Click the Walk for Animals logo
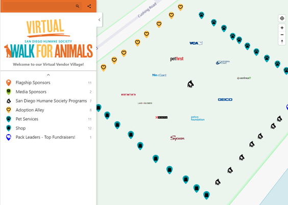Image resolution: width=288 pixels, height=205 pixels. click(49, 39)
